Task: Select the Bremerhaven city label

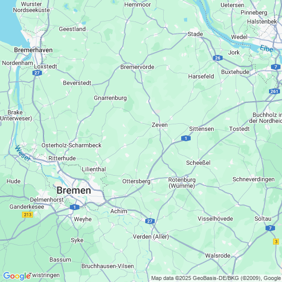Action: point(33,50)
